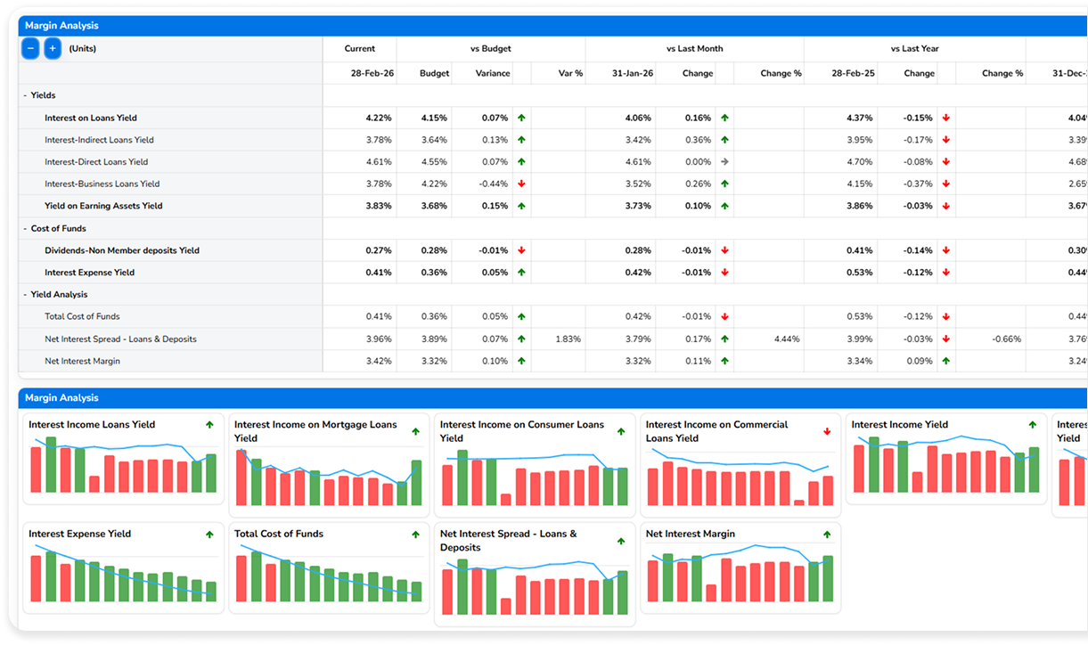Image resolution: width=1088 pixels, height=645 pixels.
Task: Collapse the Yields group
Action: [26, 95]
